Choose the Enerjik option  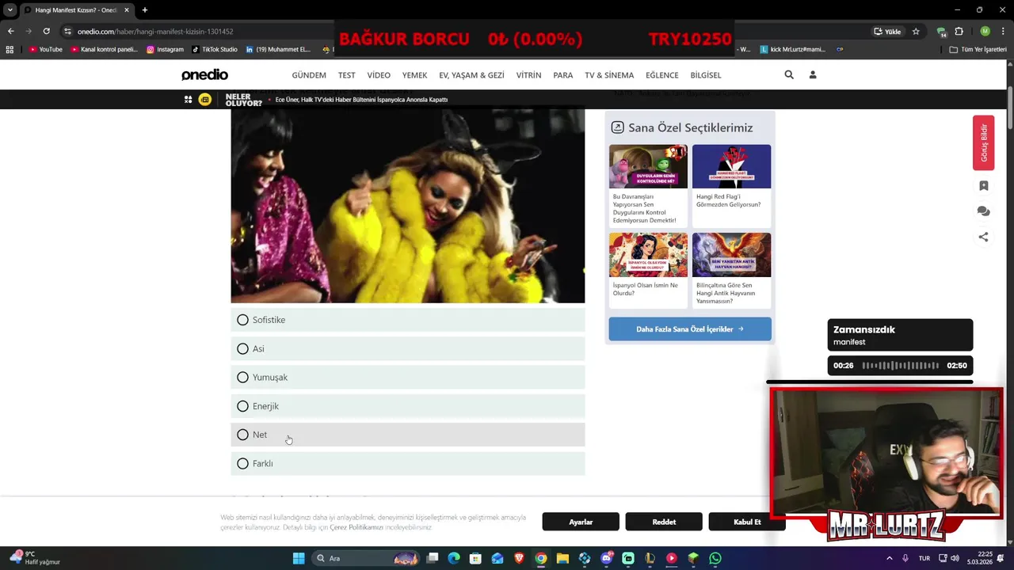[408, 406]
